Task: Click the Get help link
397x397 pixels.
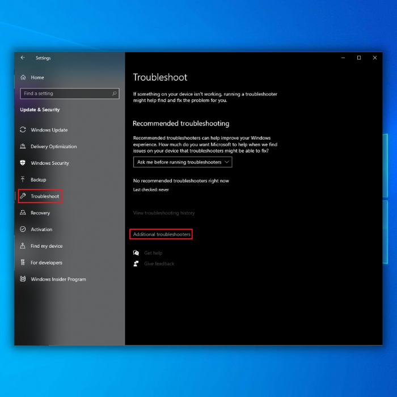Action: [153, 253]
